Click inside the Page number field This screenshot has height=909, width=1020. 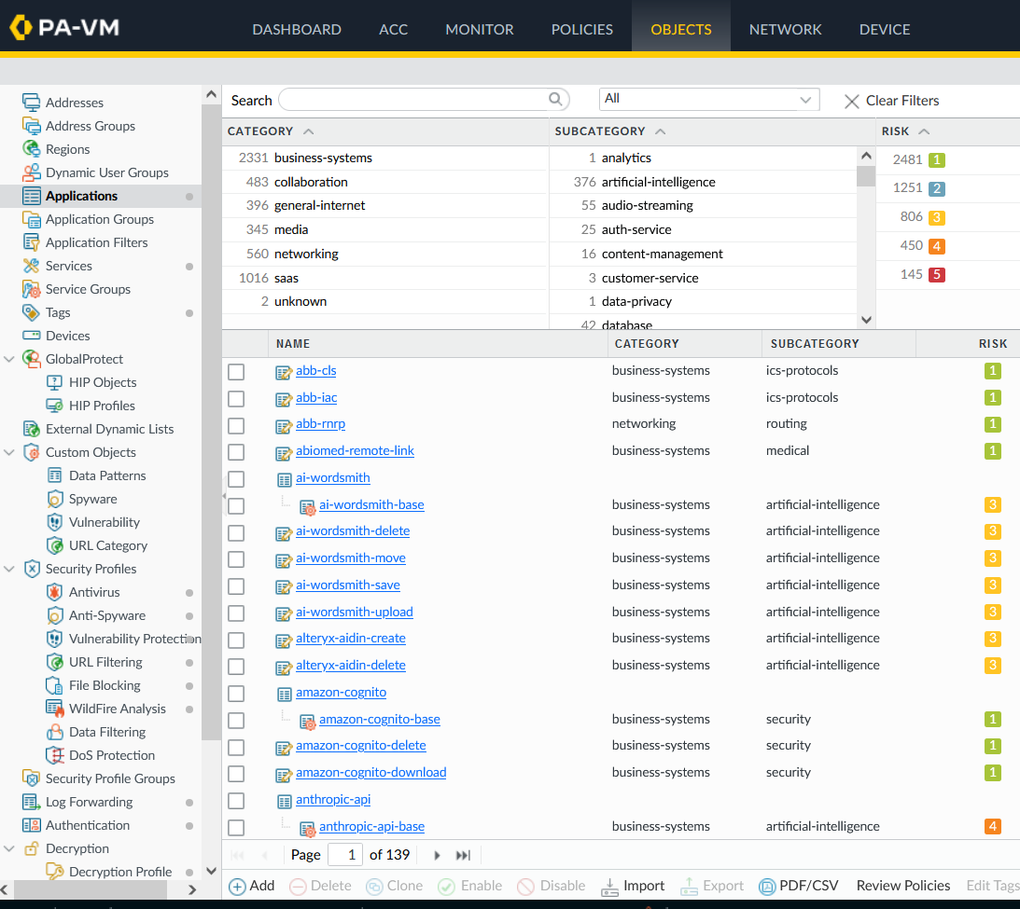point(344,854)
